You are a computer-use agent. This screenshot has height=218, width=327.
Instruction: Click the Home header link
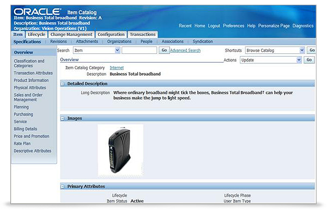(x=200, y=26)
